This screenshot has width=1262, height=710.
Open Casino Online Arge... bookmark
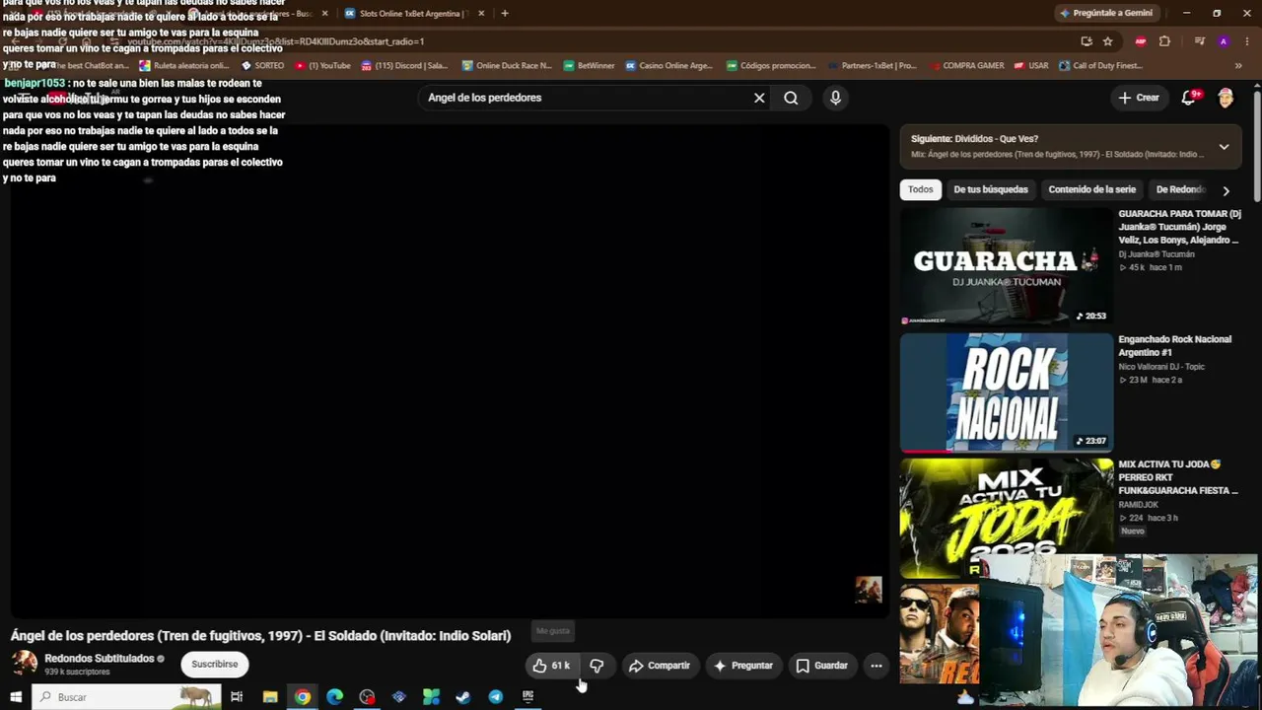tap(668, 66)
